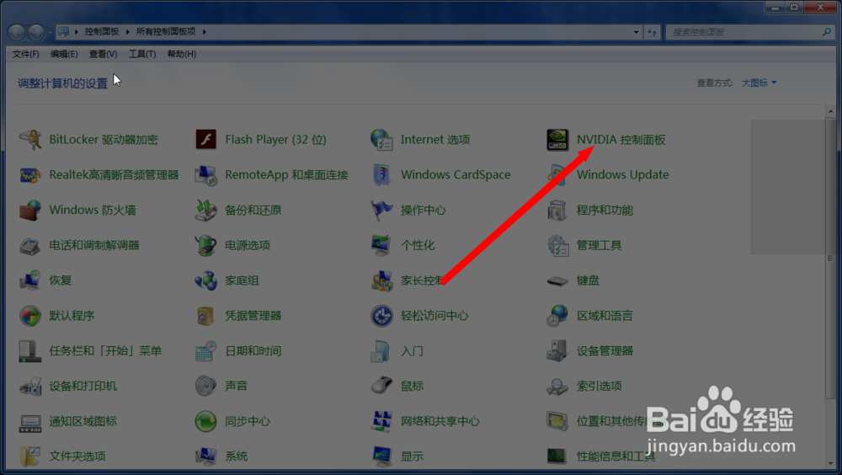Viewport: 842px width, 475px height.
Task: Open the 鼠标 mouse icon
Action: (x=381, y=386)
